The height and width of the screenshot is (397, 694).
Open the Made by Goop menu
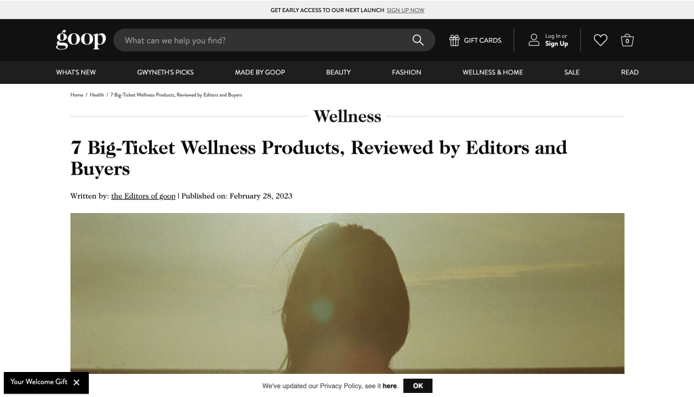[x=260, y=72]
